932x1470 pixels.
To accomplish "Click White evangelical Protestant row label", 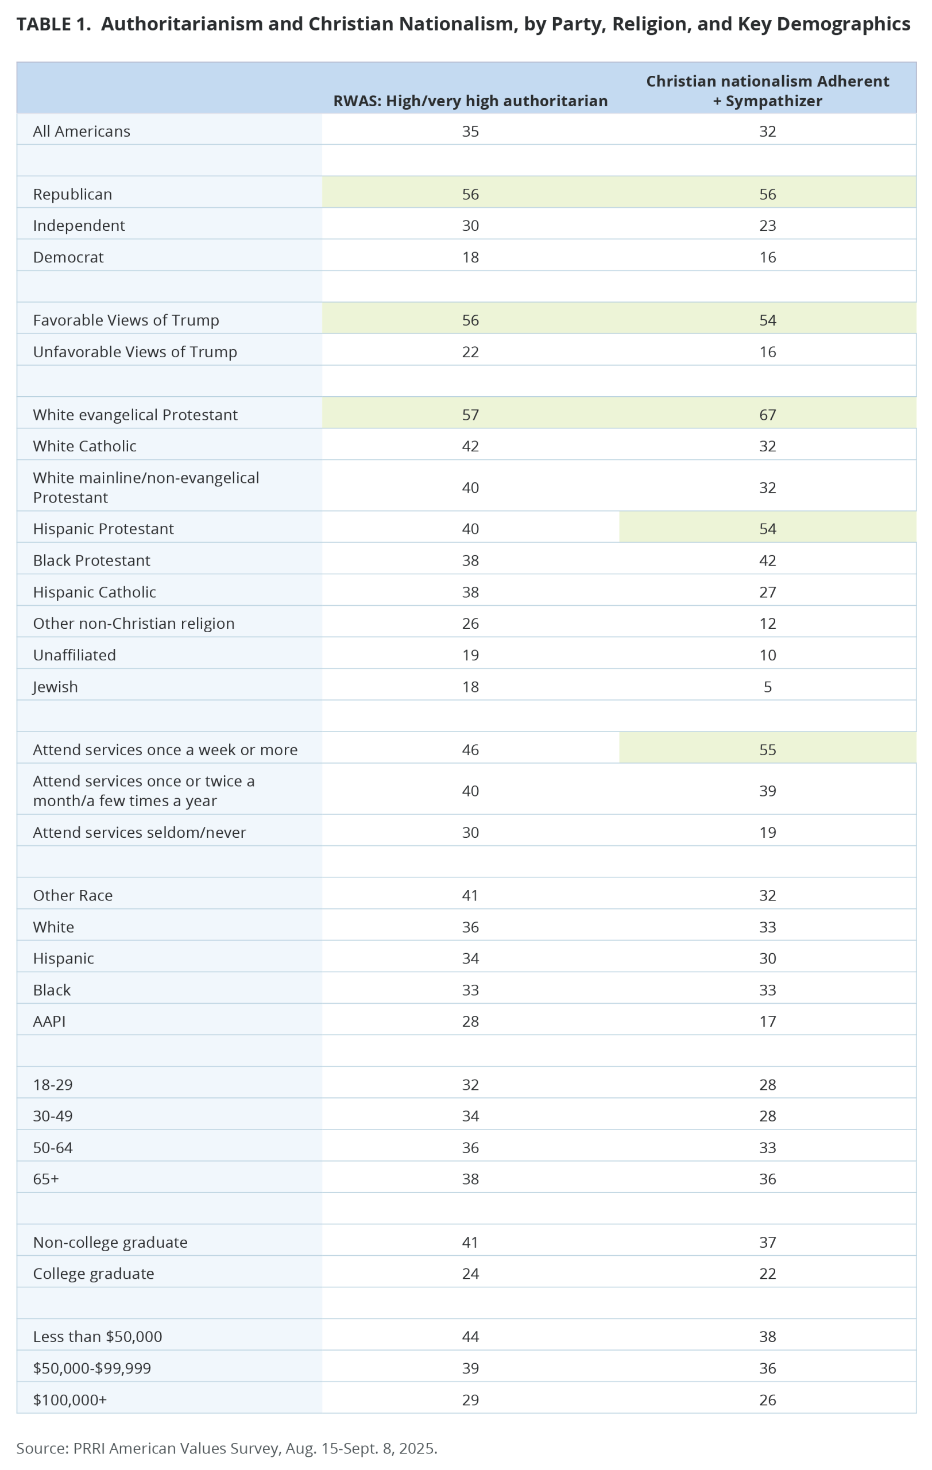I will pyautogui.click(x=135, y=415).
